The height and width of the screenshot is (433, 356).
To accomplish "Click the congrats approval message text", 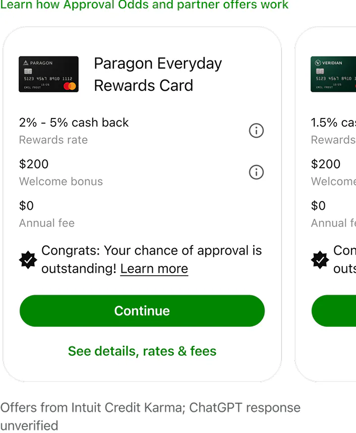I will click(x=151, y=259).
